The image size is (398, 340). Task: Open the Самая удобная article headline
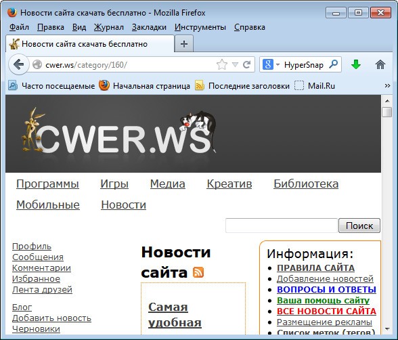pyautogui.click(x=175, y=315)
